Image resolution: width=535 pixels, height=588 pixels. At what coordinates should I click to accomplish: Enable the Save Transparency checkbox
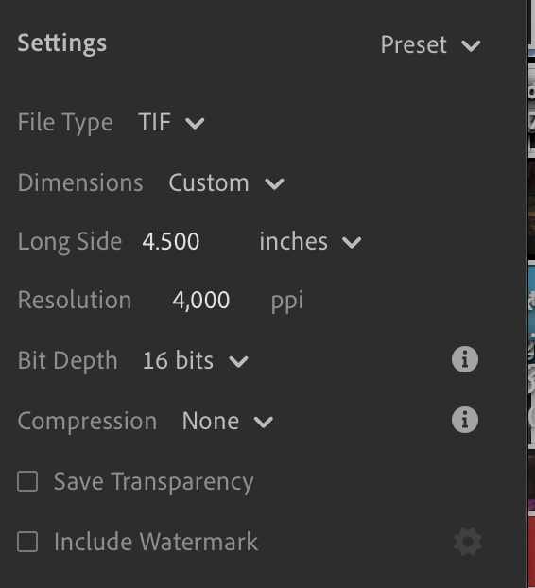click(27, 481)
